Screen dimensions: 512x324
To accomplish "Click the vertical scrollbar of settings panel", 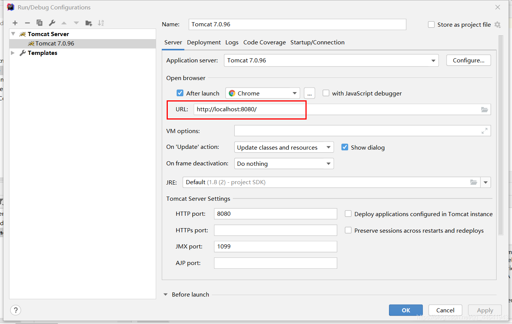I will click(501, 135).
